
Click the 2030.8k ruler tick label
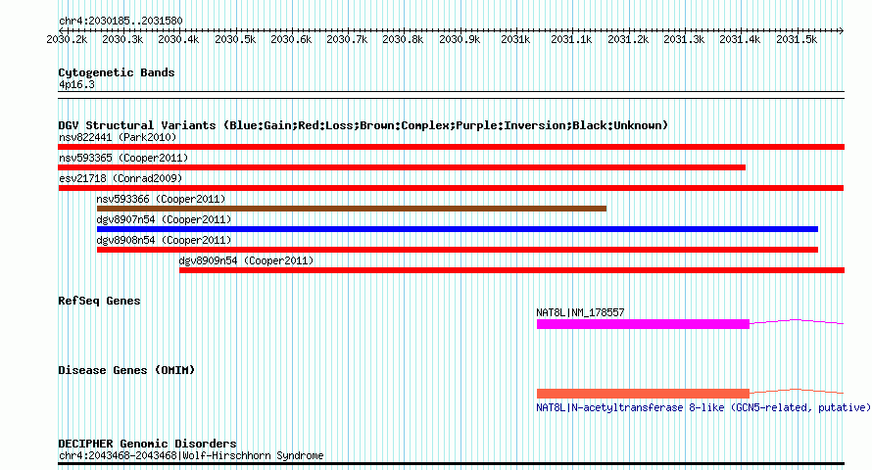pyautogui.click(x=404, y=39)
